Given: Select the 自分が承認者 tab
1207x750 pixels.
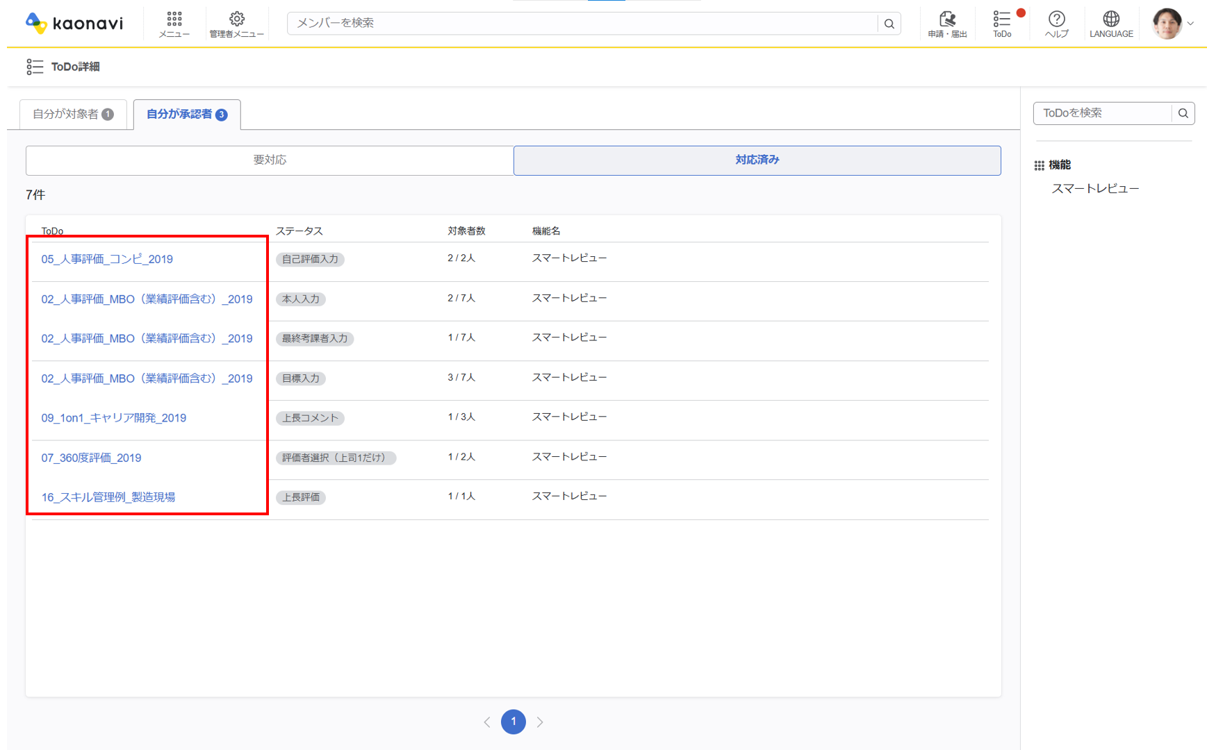Looking at the screenshot, I should 186,114.
